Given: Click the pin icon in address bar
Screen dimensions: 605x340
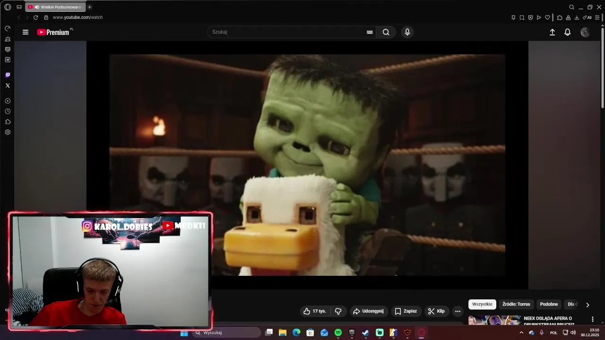Looking at the screenshot, I should click(x=513, y=17).
